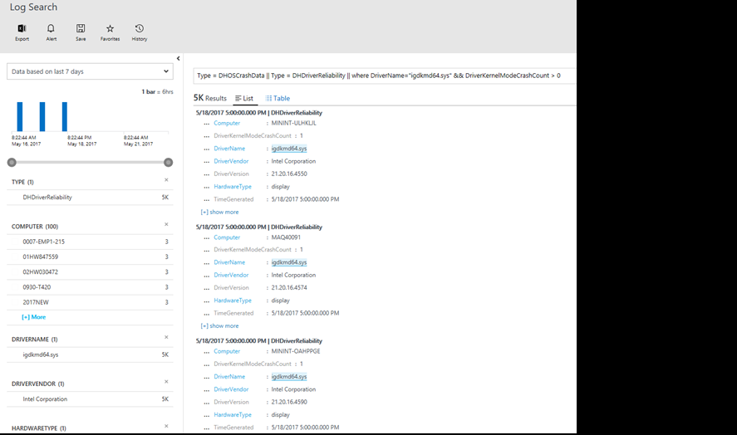This screenshot has width=737, height=435.
Task: Collapse the left filter pane arrow
Action: coord(178,59)
